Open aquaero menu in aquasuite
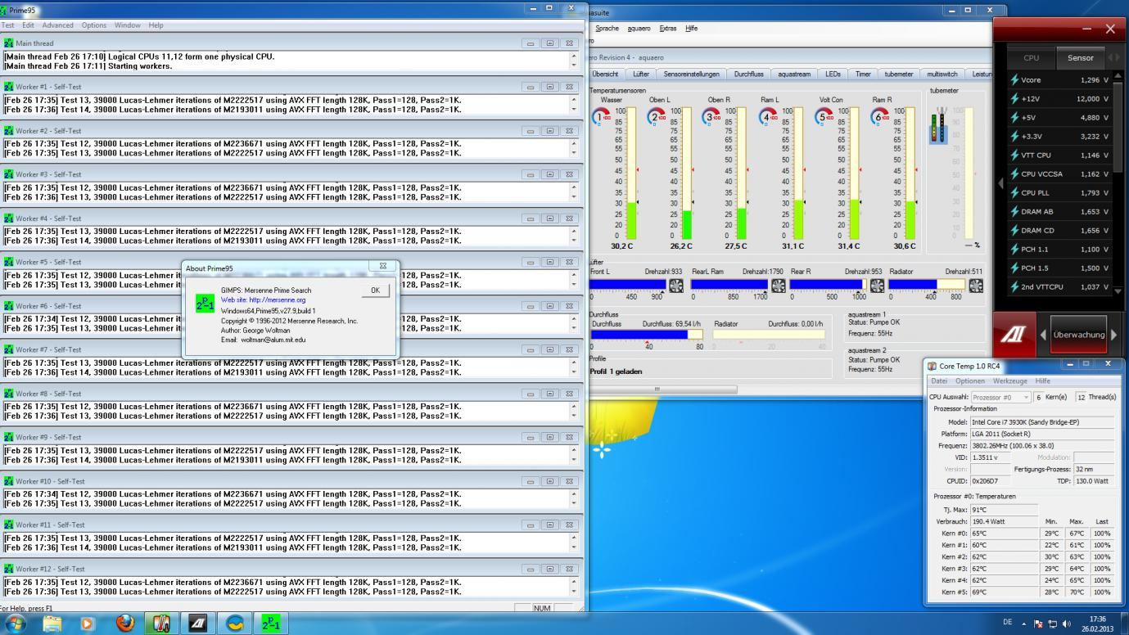This screenshot has width=1129, height=635. point(639,29)
